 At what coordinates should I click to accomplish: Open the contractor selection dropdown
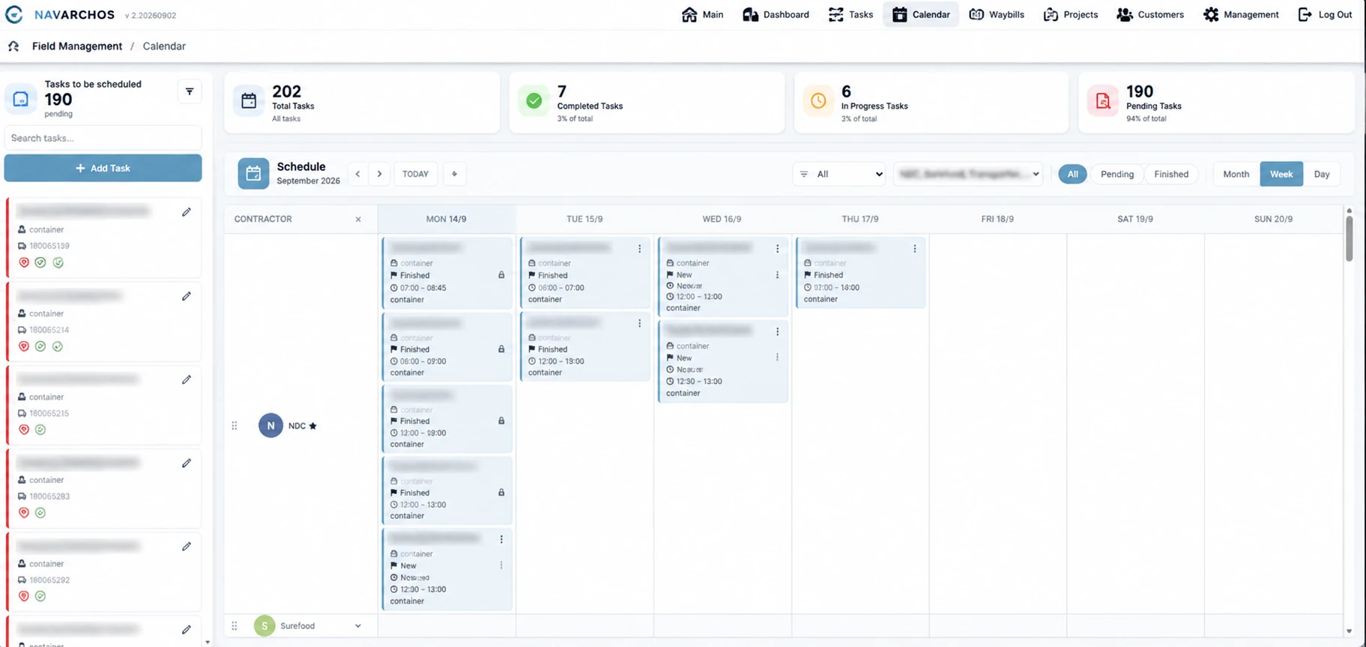pyautogui.click(x=967, y=174)
